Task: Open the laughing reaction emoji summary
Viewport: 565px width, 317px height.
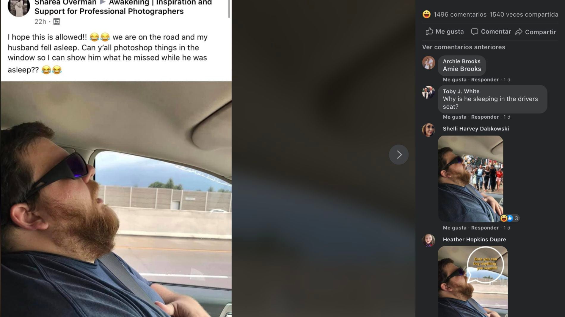Action: pyautogui.click(x=426, y=14)
